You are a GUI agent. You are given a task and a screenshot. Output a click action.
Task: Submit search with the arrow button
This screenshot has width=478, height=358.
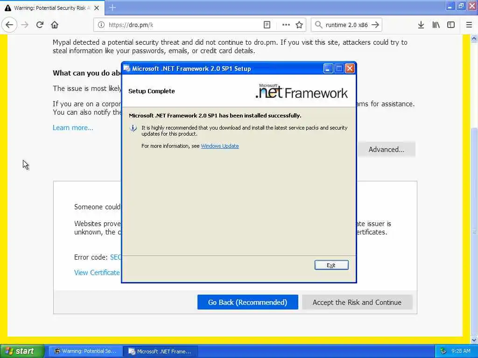click(x=375, y=25)
